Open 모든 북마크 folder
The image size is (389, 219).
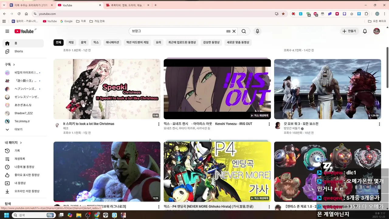(x=377, y=21)
